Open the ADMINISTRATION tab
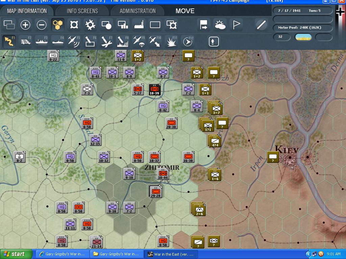The width and height of the screenshot is (346, 259). [x=138, y=11]
